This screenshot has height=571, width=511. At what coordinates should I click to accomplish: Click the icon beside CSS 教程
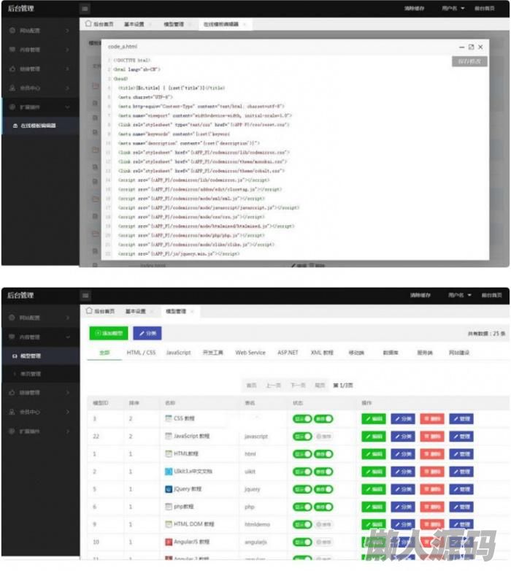[169, 418]
